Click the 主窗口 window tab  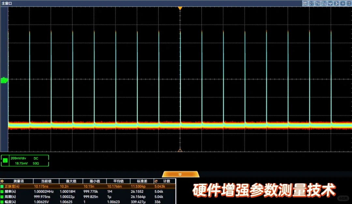point(7,3)
